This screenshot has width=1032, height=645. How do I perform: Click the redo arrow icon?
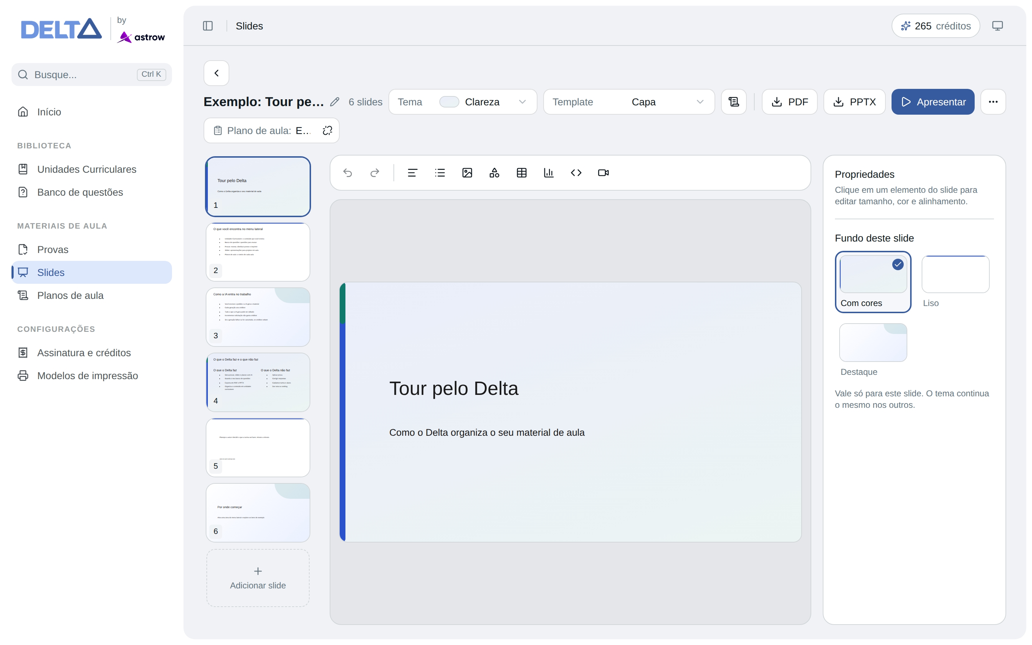(375, 173)
